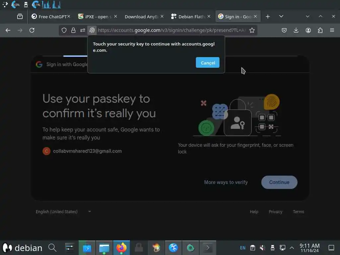Open the Firefox View icon left of the tabs

point(20,17)
